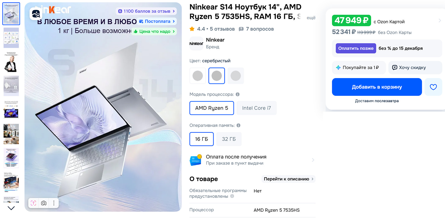Open the woman in suit thumbnail
Viewport: 445px width, 222px height.
pos(11,62)
